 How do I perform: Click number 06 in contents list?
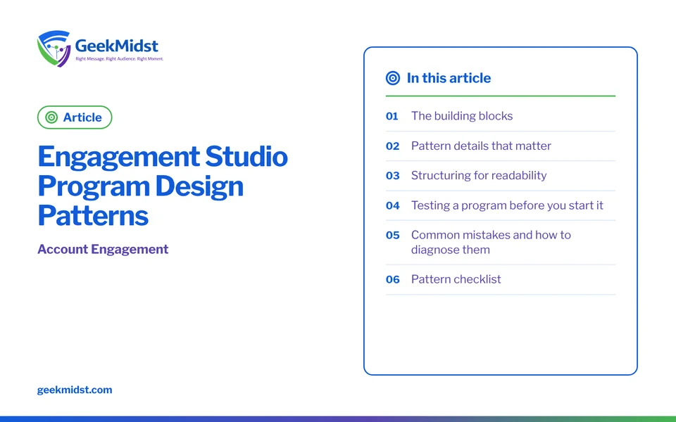coord(393,279)
